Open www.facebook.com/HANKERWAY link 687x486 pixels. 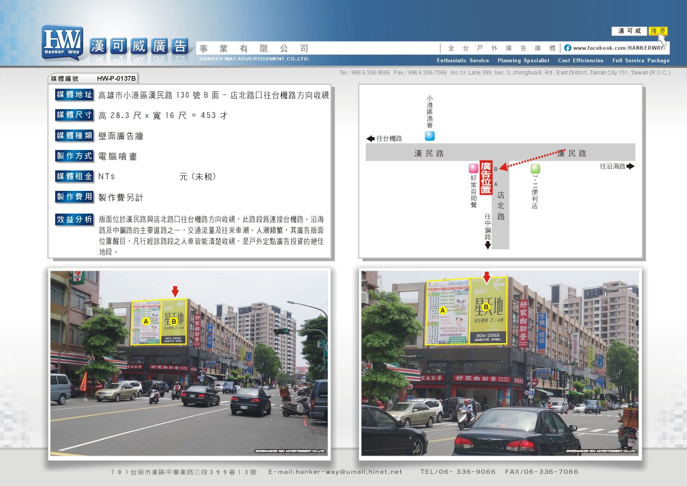pos(619,48)
